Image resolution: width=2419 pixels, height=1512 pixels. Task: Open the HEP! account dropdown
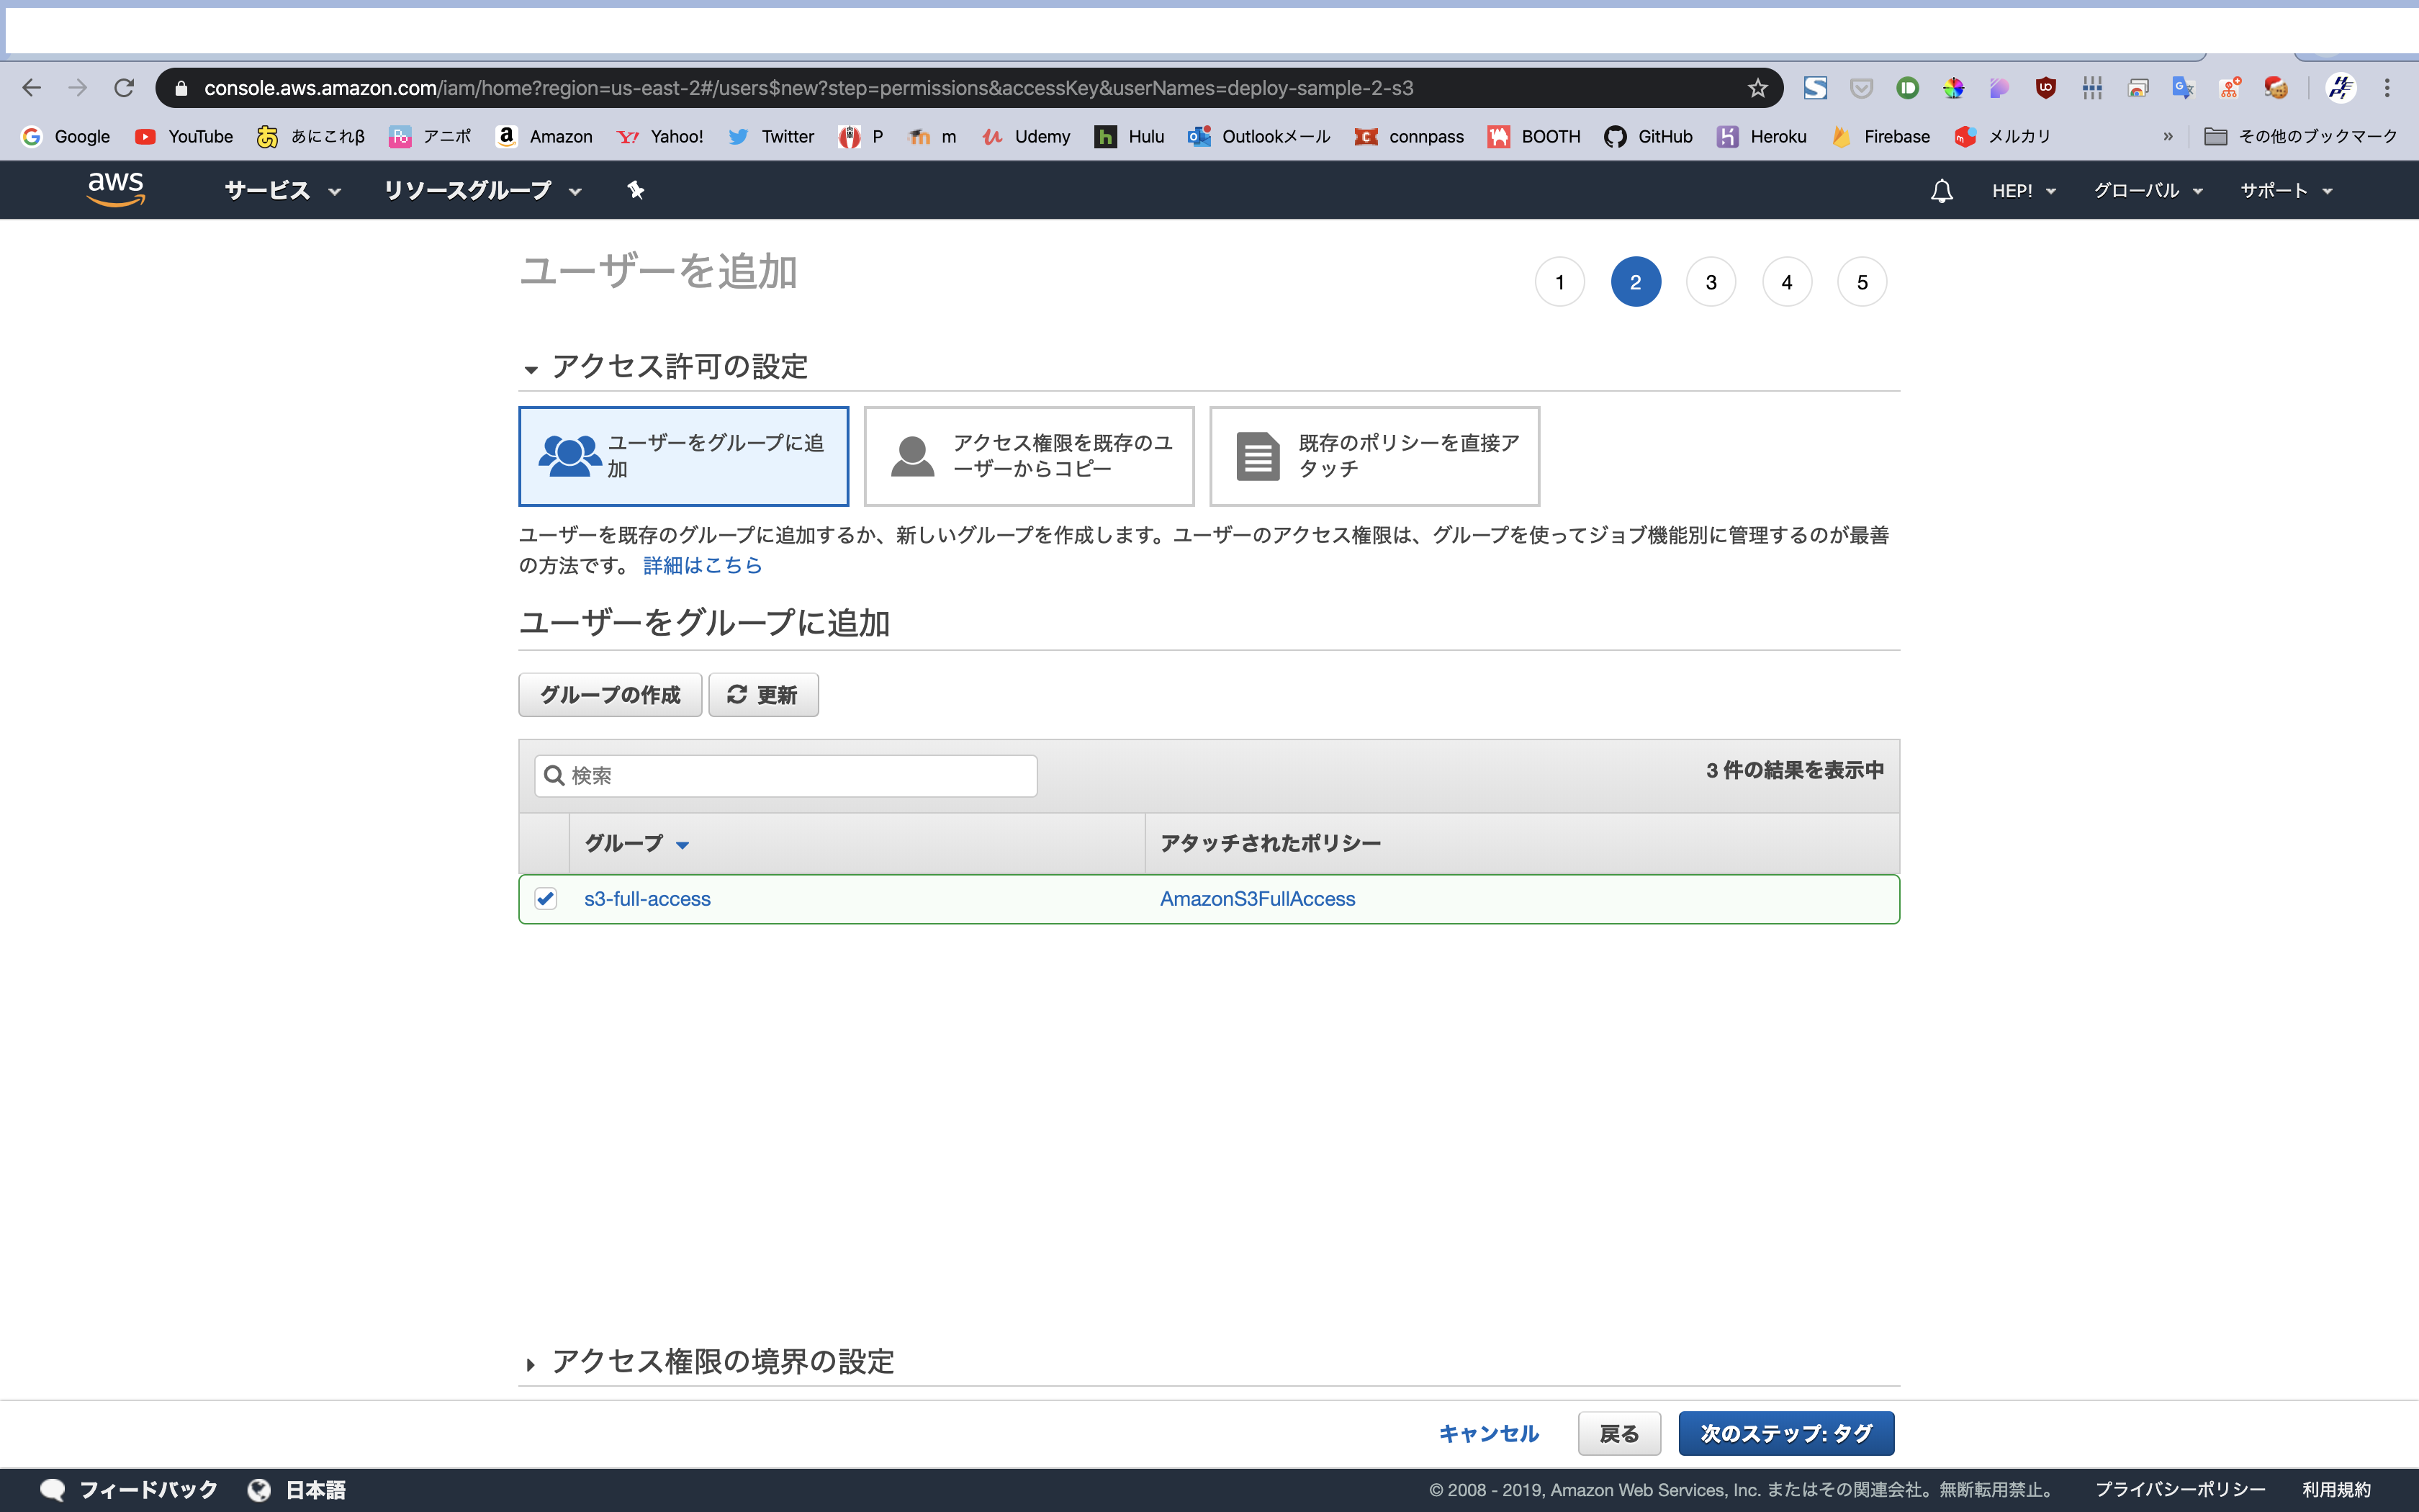[x=2023, y=191]
